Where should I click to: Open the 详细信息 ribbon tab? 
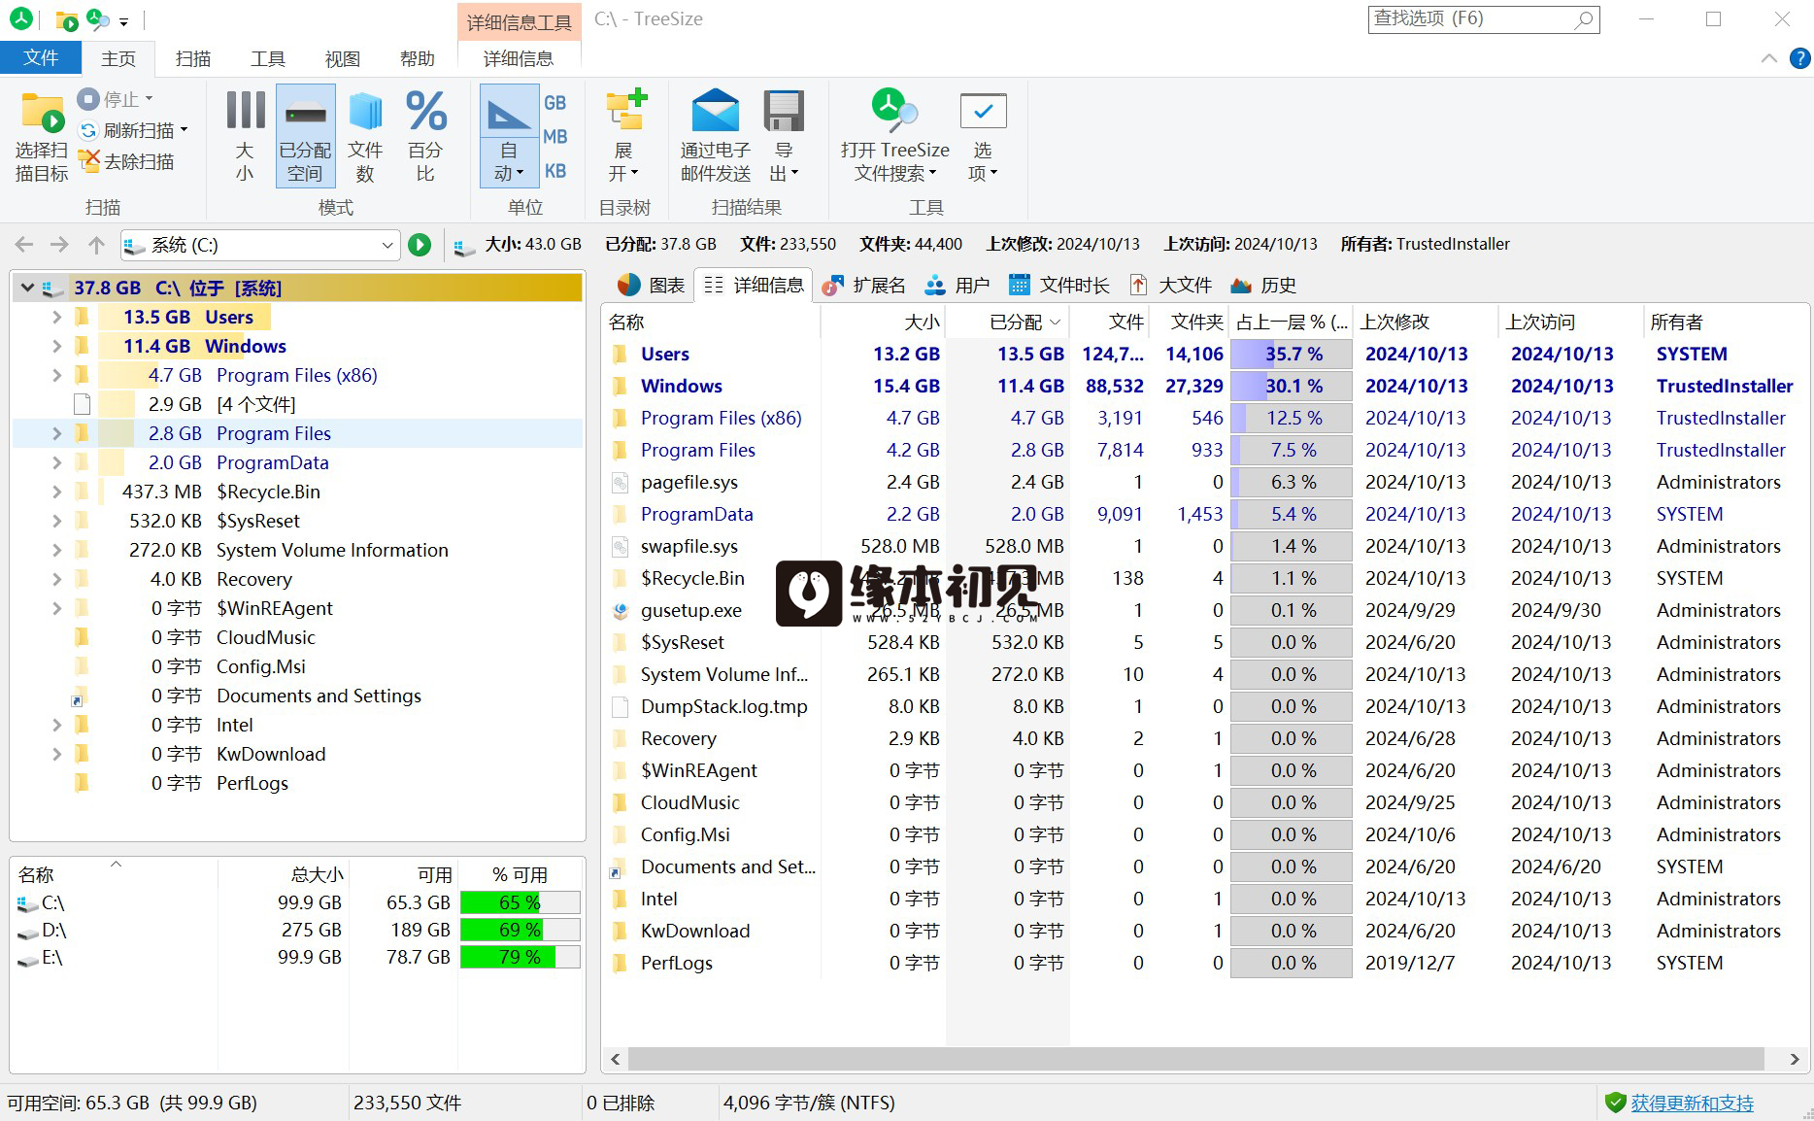(519, 58)
